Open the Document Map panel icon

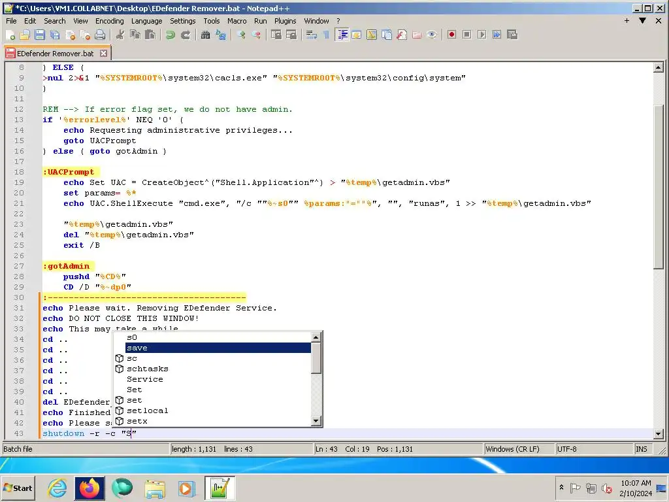372,35
